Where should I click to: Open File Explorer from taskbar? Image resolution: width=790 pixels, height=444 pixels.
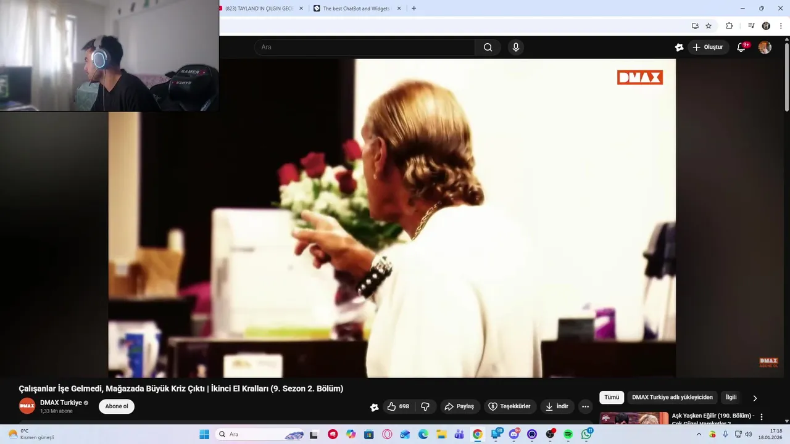(441, 434)
